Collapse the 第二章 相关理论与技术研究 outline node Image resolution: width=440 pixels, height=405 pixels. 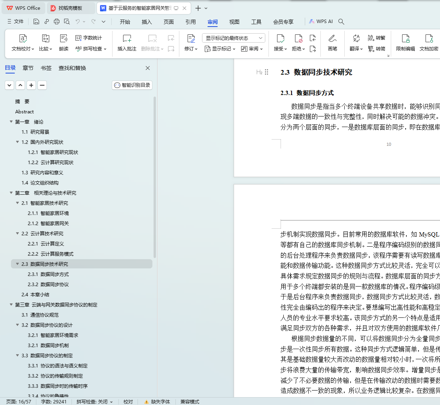tap(11, 193)
